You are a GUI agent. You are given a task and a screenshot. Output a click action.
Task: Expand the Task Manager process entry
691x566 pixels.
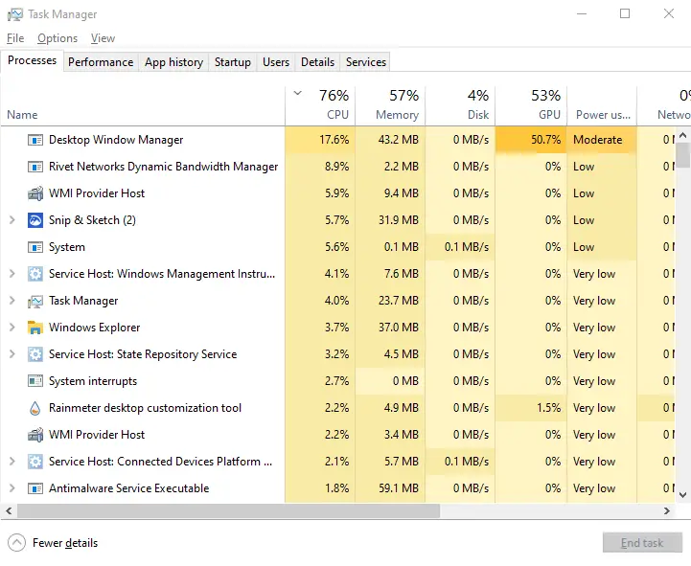coord(12,301)
